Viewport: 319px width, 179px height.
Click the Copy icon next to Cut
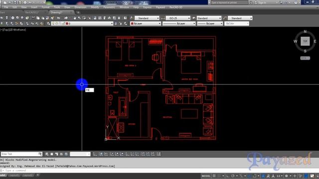38,18
